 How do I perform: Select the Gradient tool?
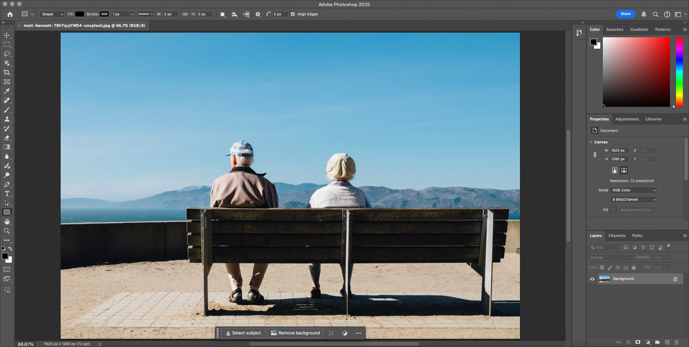click(7, 147)
